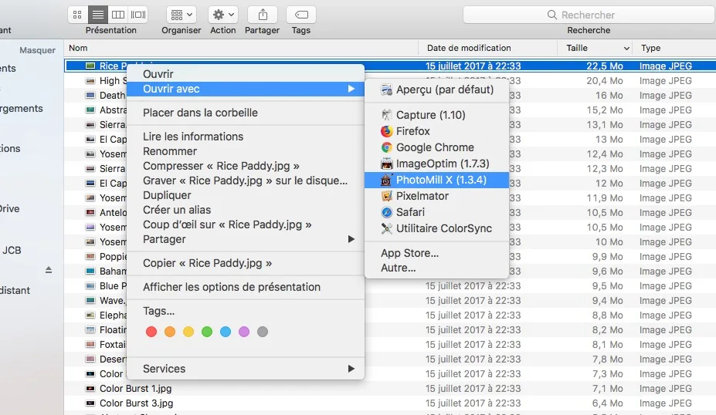This screenshot has width=716, height=415.
Task: Click the Color Burst 1.jpg file icon
Action: point(90,389)
